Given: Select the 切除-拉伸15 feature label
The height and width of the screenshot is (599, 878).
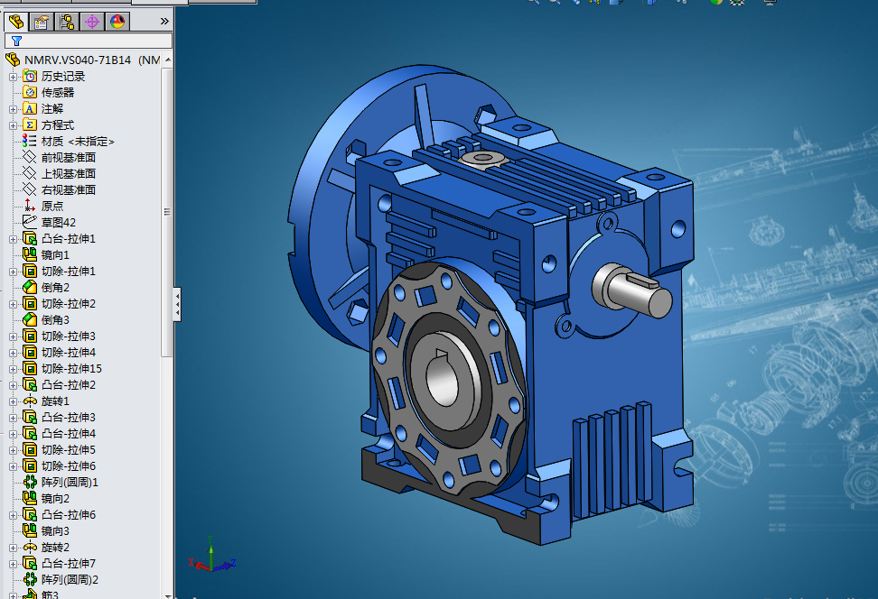Looking at the screenshot, I should [x=71, y=369].
